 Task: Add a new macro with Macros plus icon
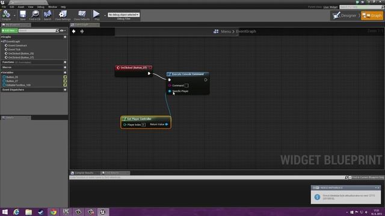pos(65,67)
